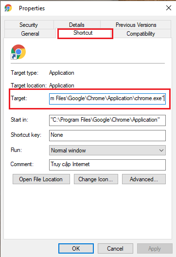Switch to the Security tab
Viewport: 176px width, 257px height.
[29, 25]
